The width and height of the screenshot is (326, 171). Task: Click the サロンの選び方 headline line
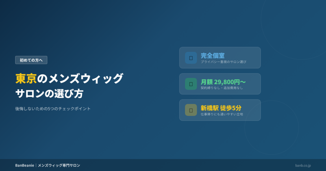click(x=49, y=94)
